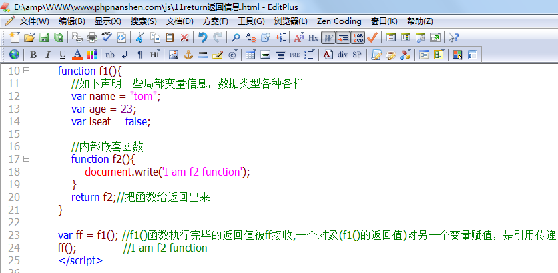The height and width of the screenshot is (273, 558).
Task: Open font settings Aa icon
Action: pyautogui.click(x=299, y=37)
